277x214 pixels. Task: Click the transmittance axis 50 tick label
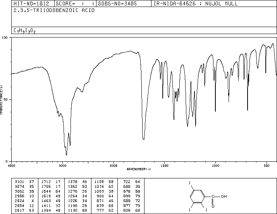pos(6,99)
